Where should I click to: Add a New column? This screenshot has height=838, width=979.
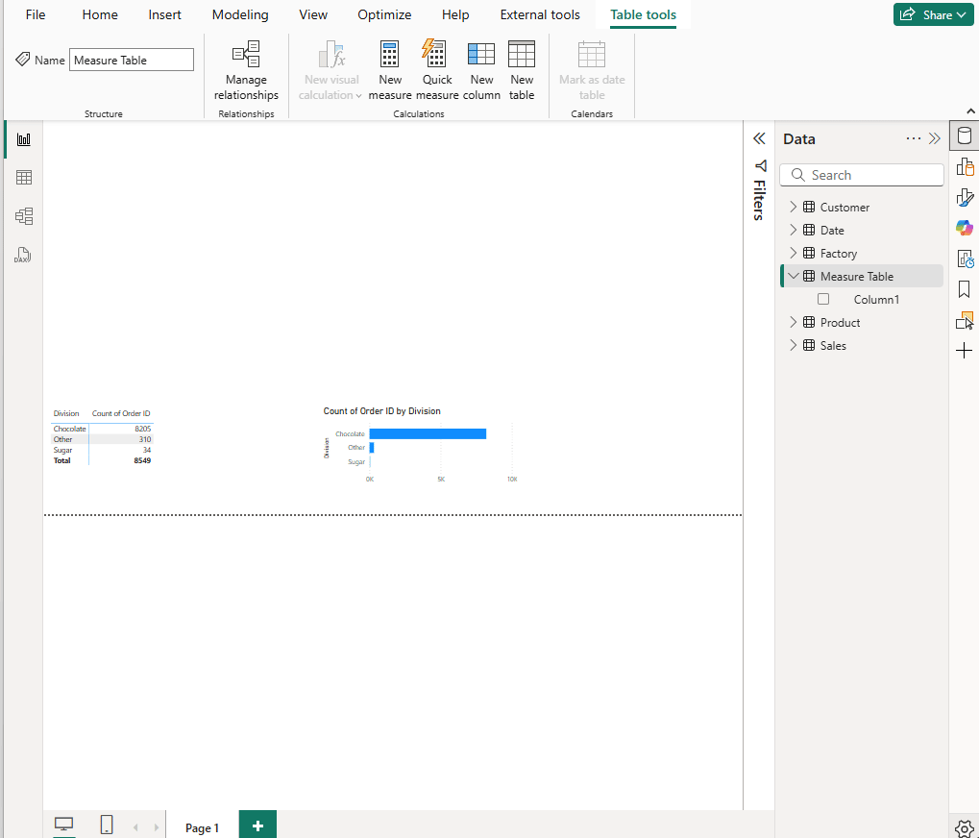point(481,70)
